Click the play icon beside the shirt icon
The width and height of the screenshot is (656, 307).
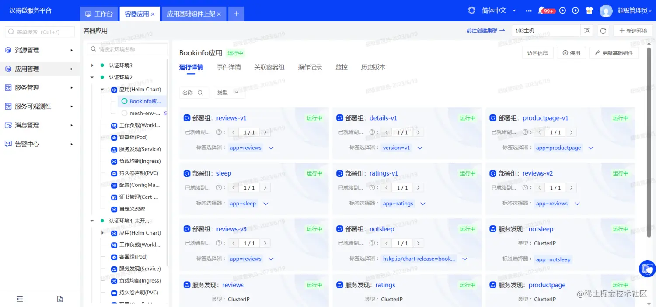pyautogui.click(x=576, y=10)
